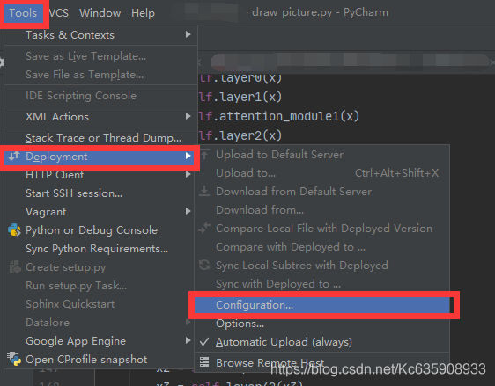The image size is (495, 386).
Task: Click the Vagrant submenu arrow
Action: (x=188, y=211)
